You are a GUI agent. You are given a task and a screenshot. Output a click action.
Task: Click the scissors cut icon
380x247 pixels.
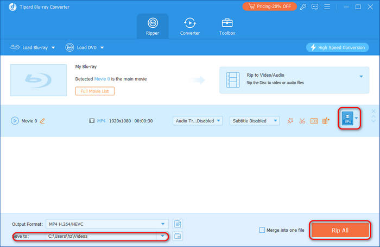(x=302, y=121)
